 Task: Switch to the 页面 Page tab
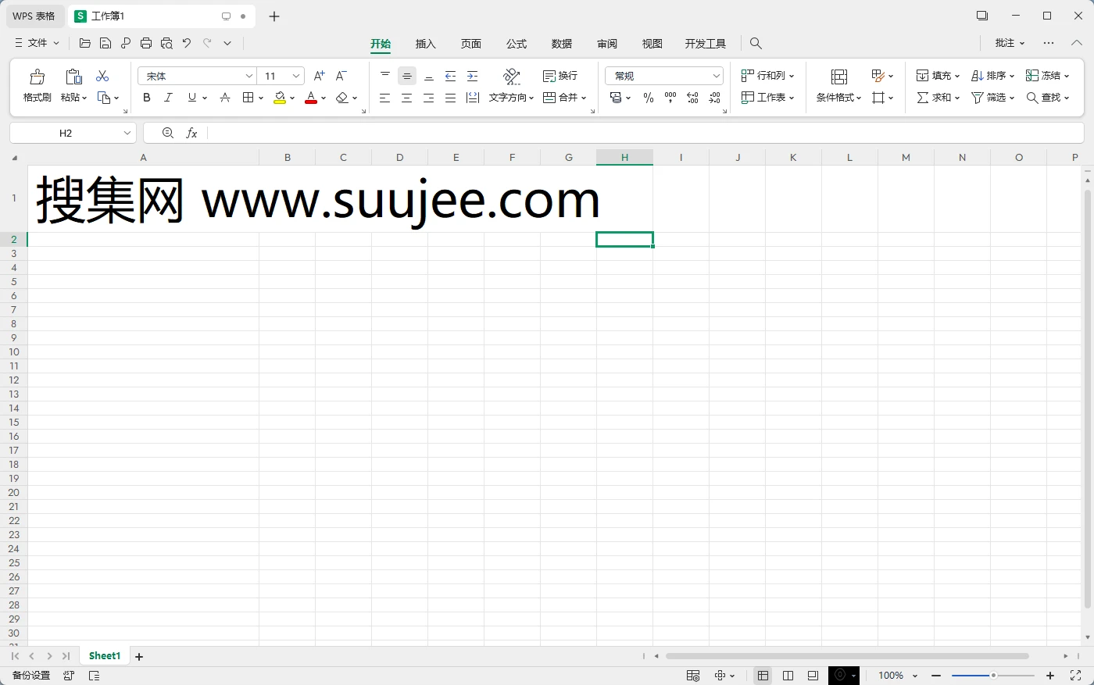471,44
